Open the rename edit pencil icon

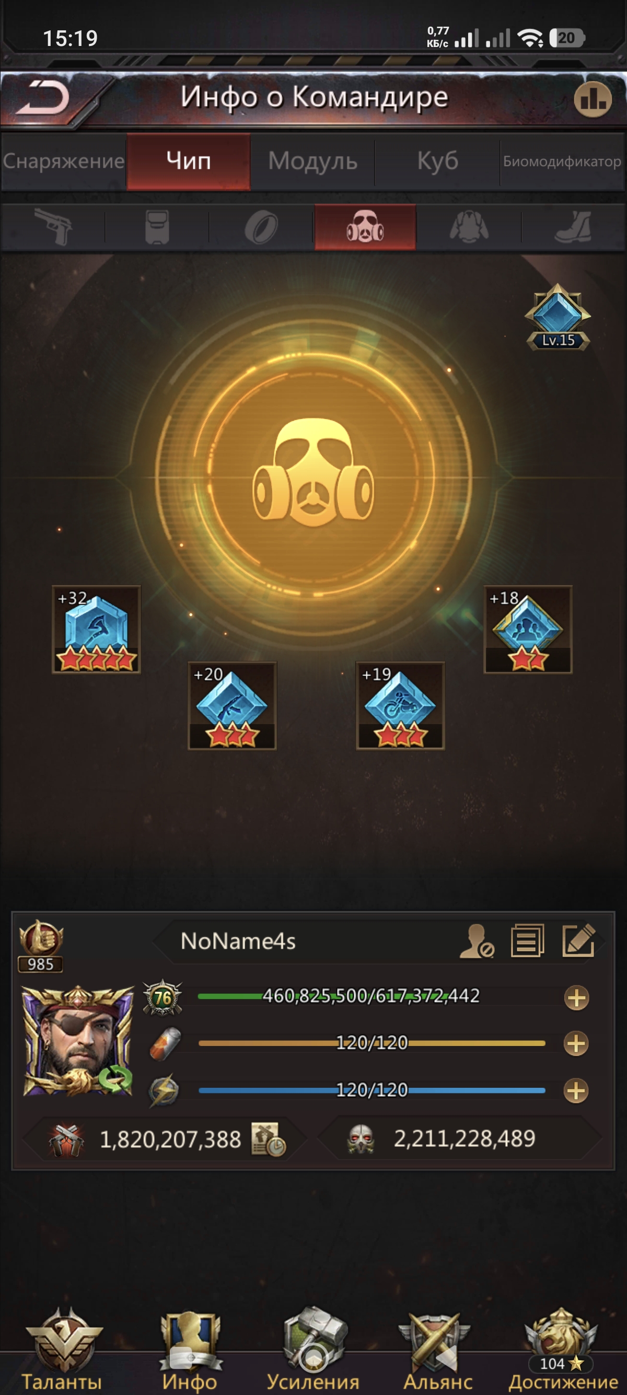coord(579,940)
